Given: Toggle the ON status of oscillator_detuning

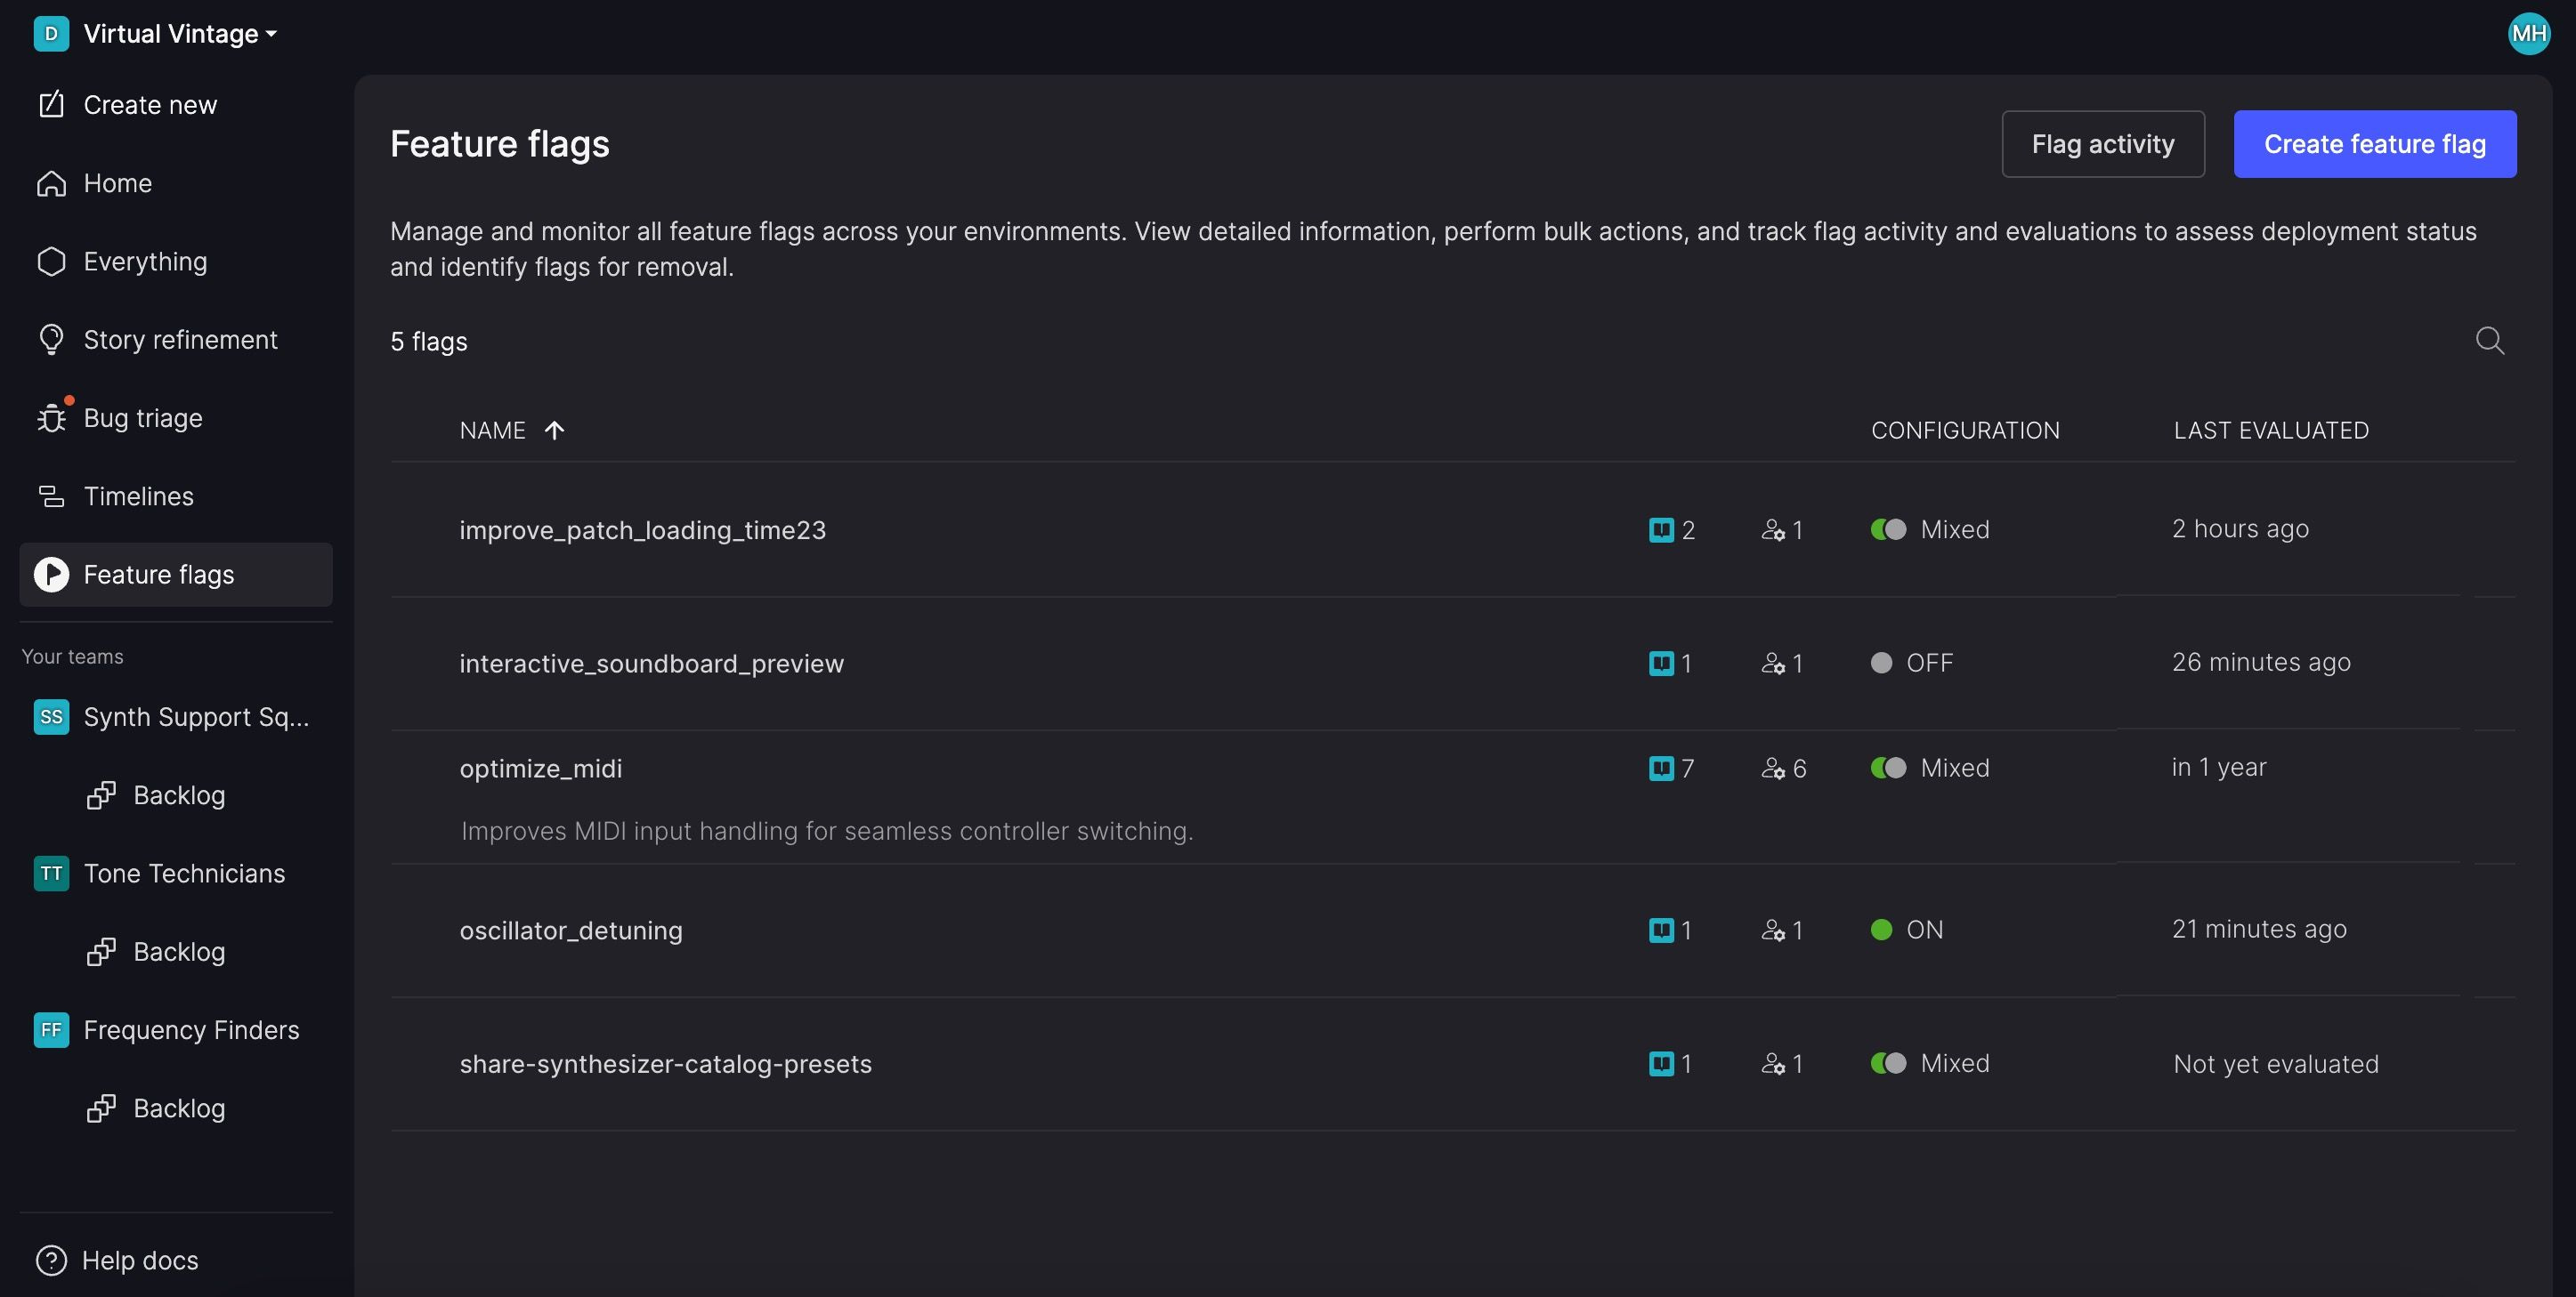Looking at the screenshot, I should coord(1881,930).
